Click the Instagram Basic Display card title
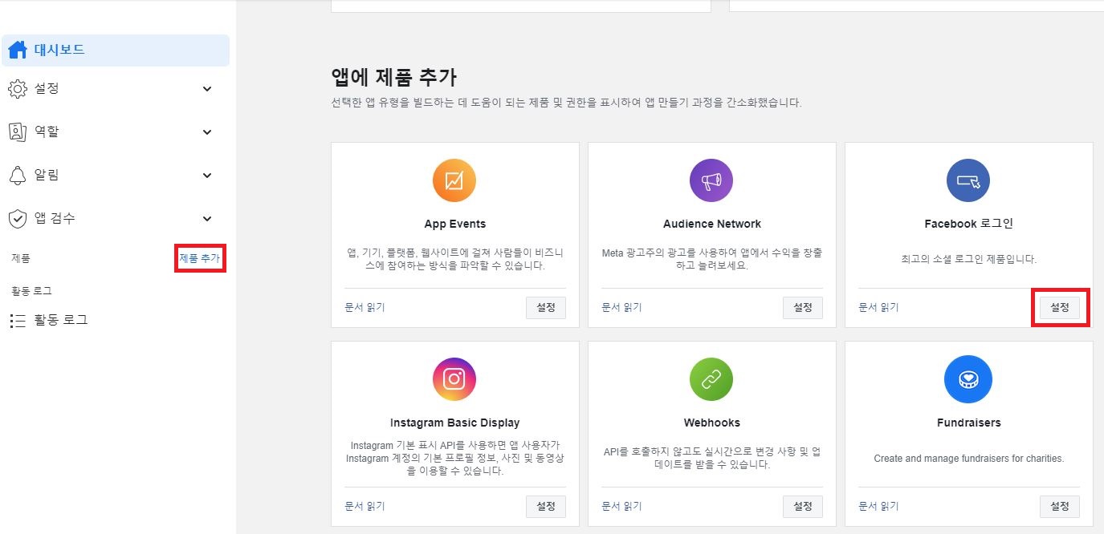Viewport: 1104px width, 534px height. 454,423
